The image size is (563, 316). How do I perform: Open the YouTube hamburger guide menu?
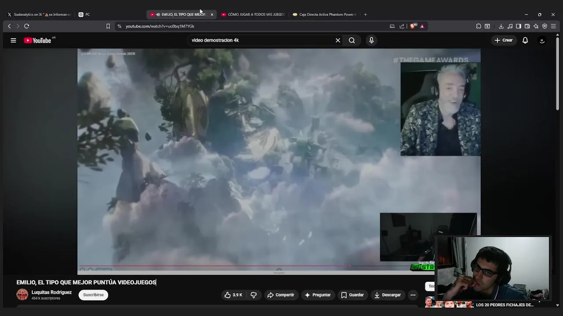click(13, 40)
